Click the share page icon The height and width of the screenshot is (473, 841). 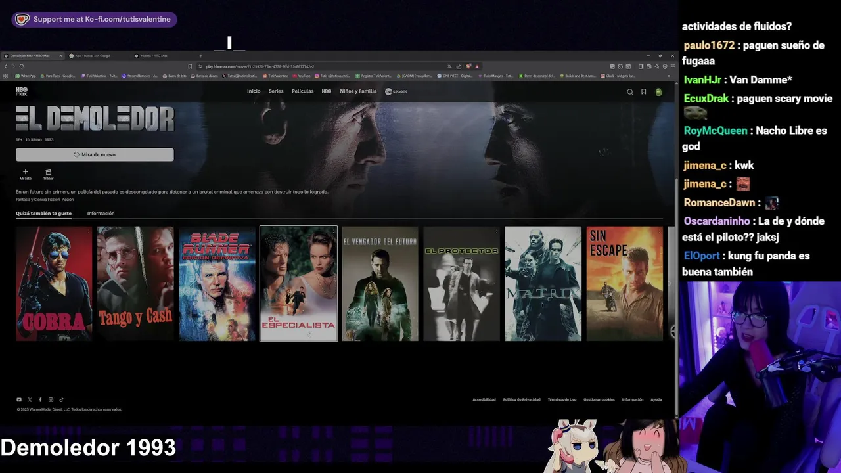tap(459, 66)
